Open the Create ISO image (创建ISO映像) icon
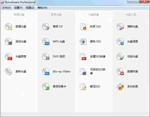Viewport: 150px width, 117px height. [x=83, y=56]
